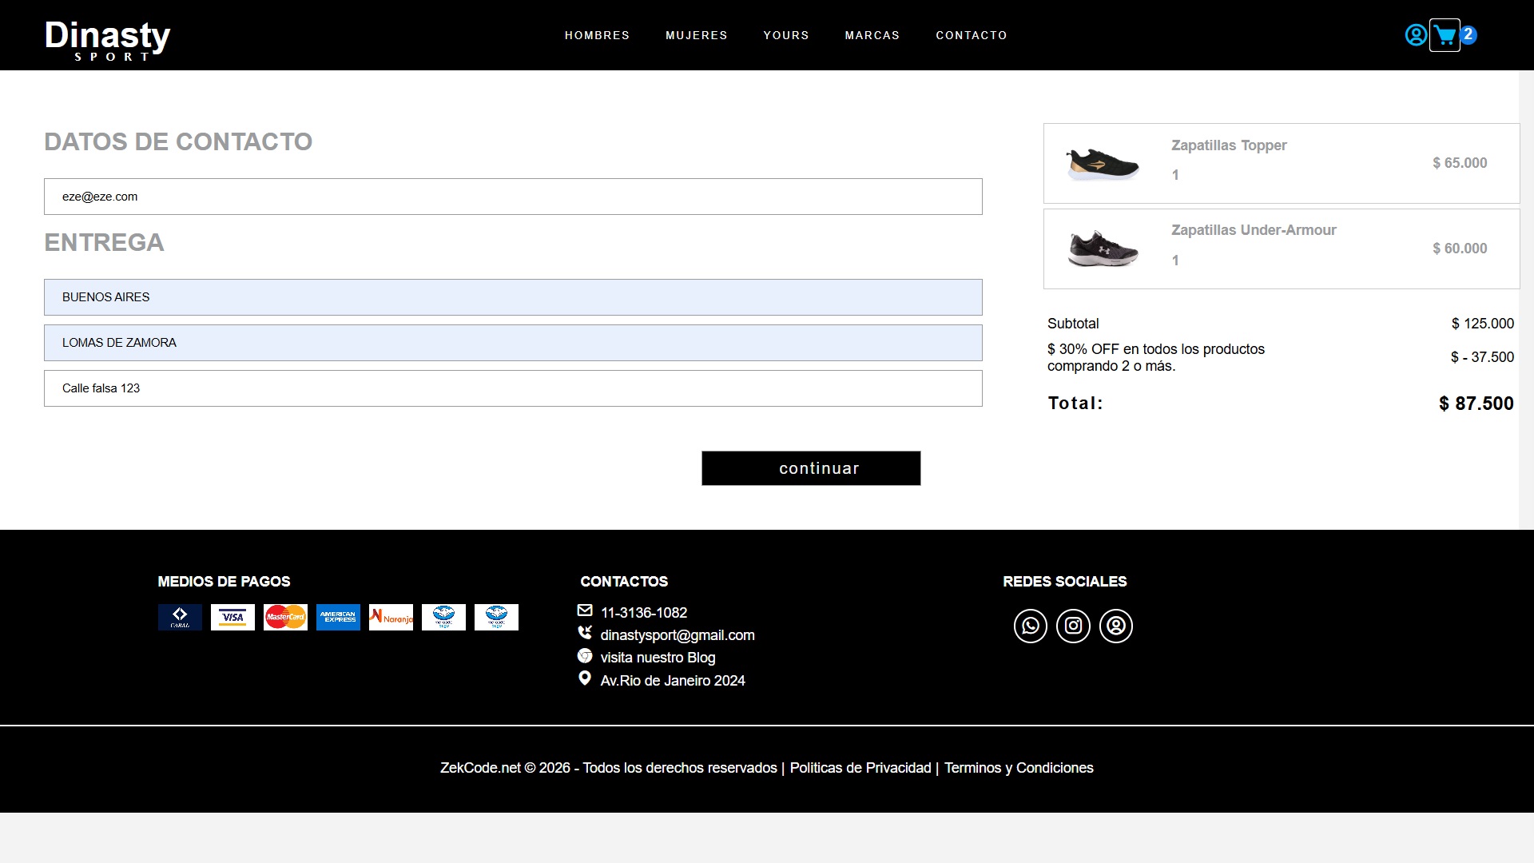Click the Instagram social icon
1534x863 pixels.
1073,626
